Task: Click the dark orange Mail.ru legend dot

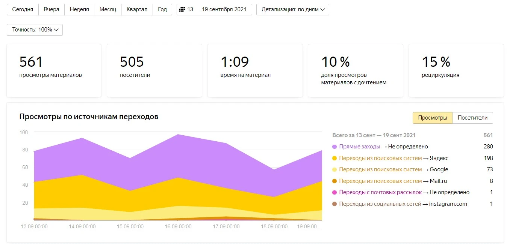Action: coord(334,181)
